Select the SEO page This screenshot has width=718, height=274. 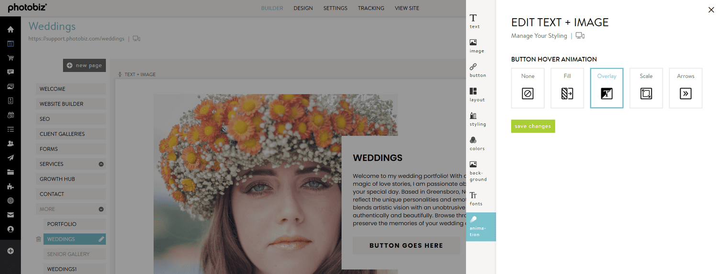tap(71, 119)
